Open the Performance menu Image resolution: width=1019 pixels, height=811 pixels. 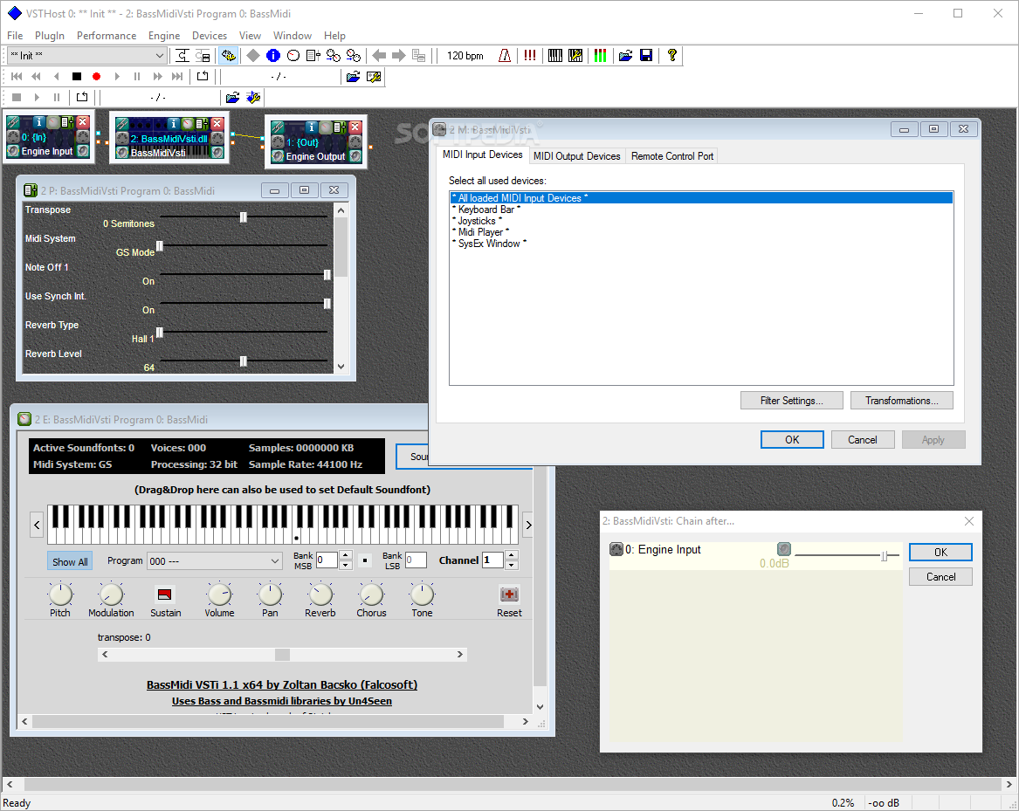(x=107, y=36)
